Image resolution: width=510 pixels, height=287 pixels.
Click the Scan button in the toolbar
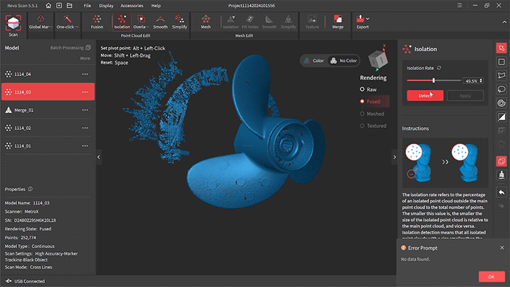[13, 24]
